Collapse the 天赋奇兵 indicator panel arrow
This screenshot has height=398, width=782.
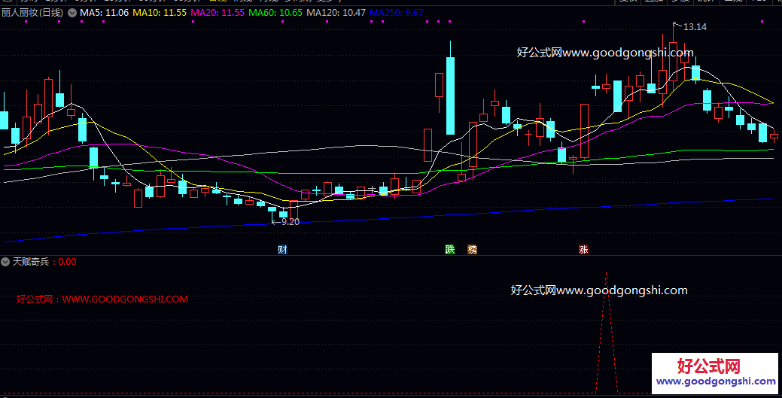[x=5, y=261]
